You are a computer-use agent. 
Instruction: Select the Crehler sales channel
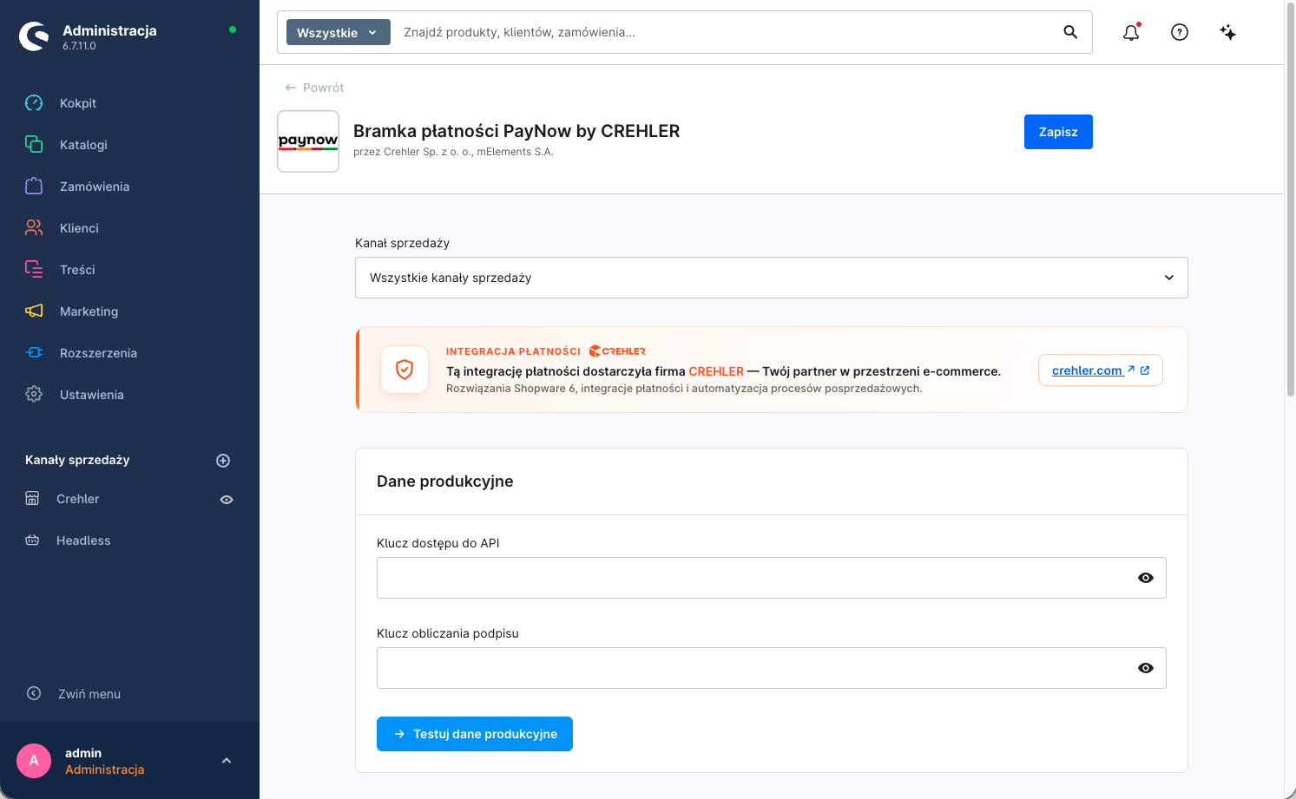click(x=78, y=499)
